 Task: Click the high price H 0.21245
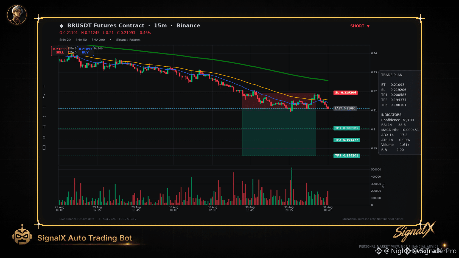[x=90, y=33]
